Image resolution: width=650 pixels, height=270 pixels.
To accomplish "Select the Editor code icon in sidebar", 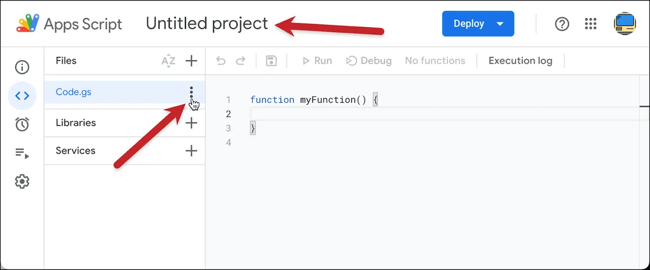I will coord(22,96).
